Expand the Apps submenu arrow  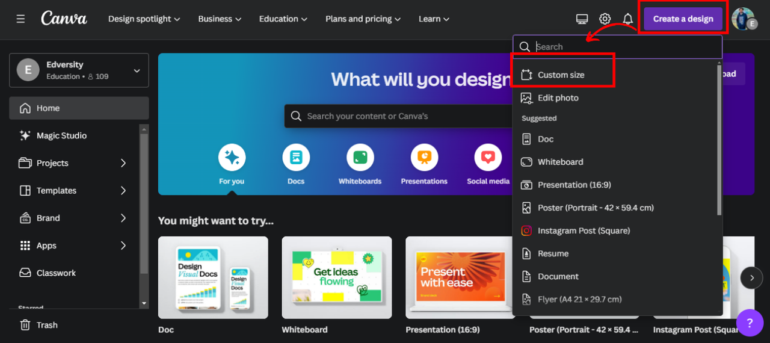pos(123,246)
